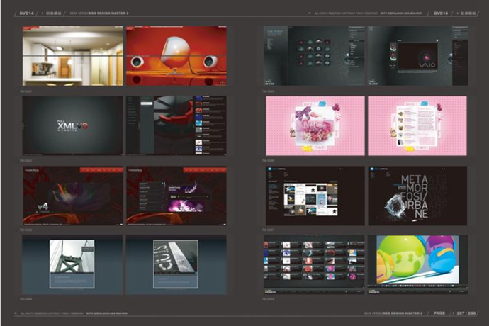The width and height of the screenshot is (489, 326).
Task: Select the VAIO popup template thumbnail
Action: 418,56
